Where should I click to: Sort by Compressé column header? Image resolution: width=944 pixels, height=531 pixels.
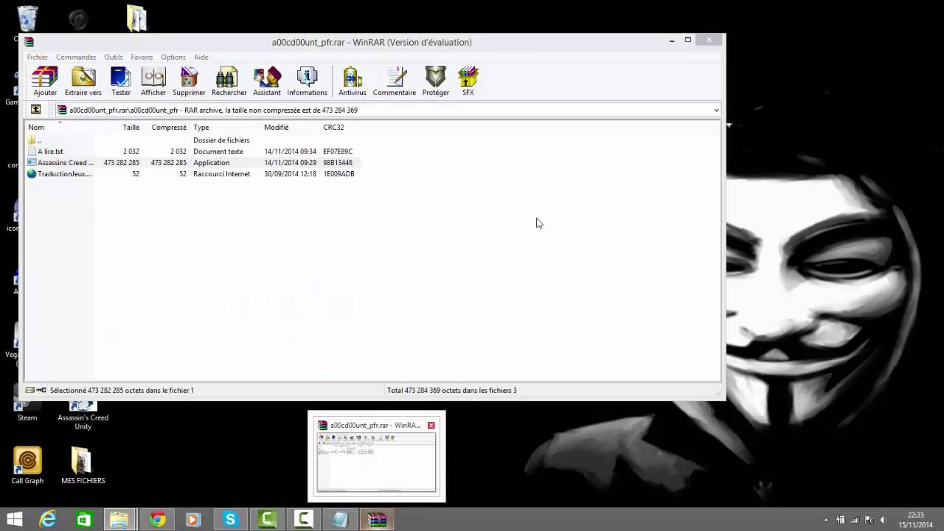[x=166, y=128]
